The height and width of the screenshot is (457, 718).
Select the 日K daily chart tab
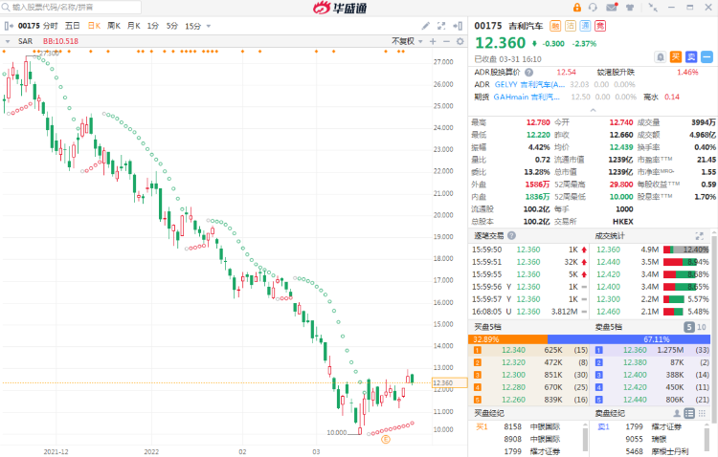94,26
